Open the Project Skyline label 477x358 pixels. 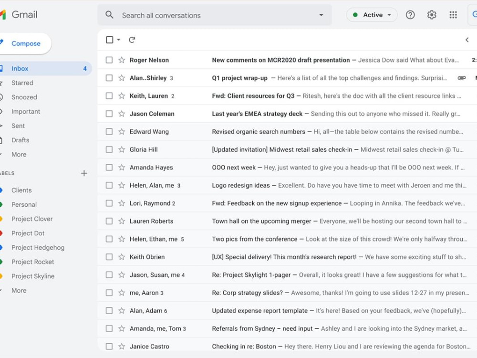click(33, 276)
